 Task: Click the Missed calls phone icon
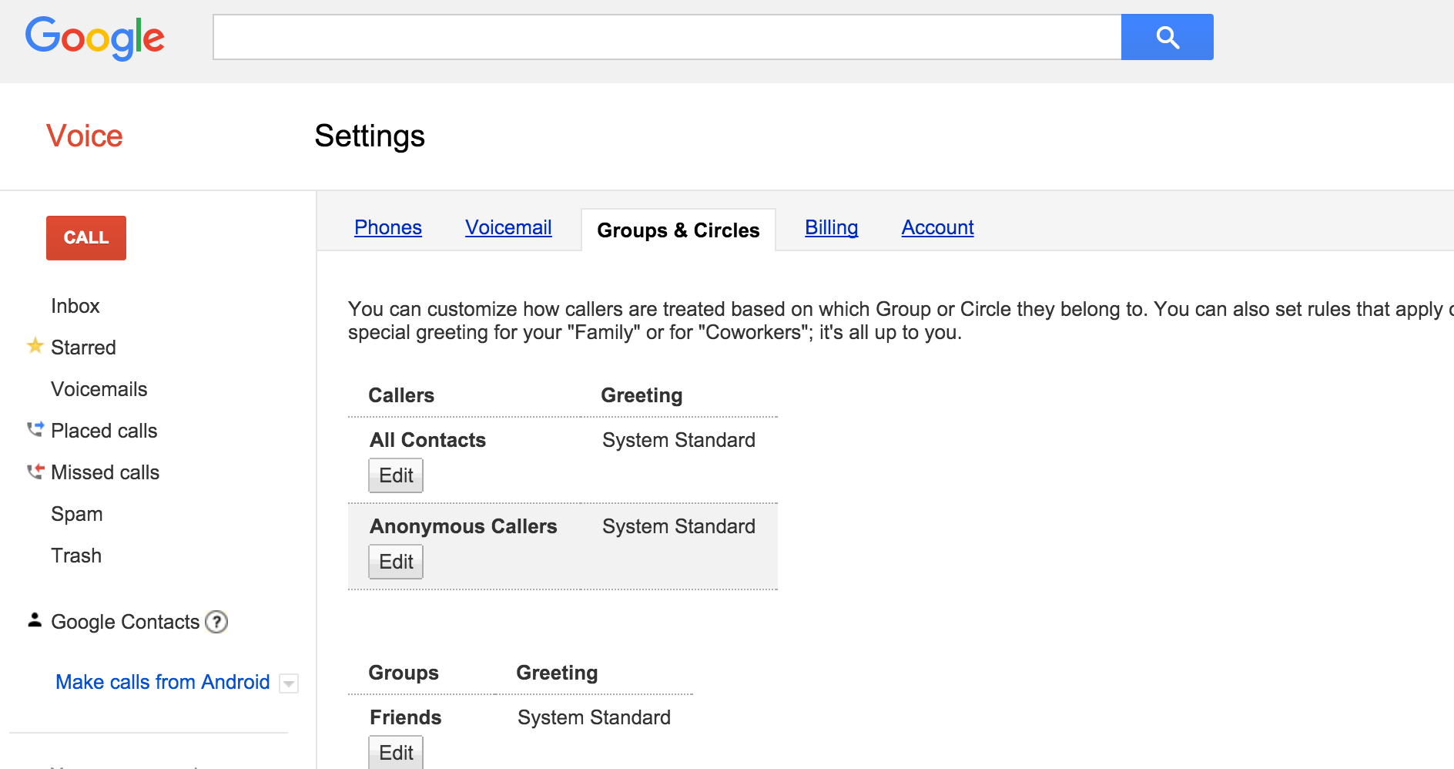35,471
